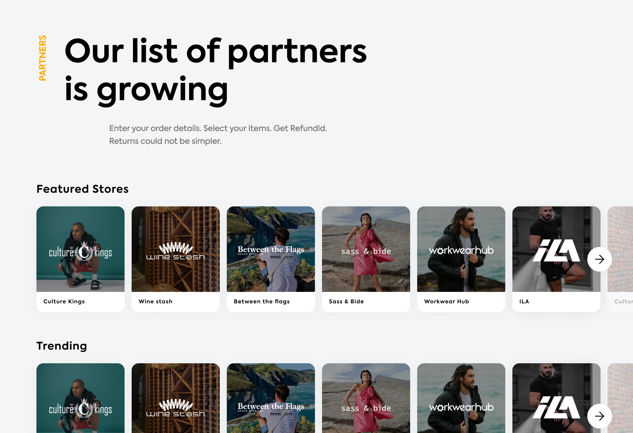The width and height of the screenshot is (633, 433).
Task: Click the next arrow in Trending row
Action: 599,416
